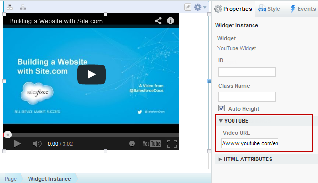The width and height of the screenshot is (318, 183).
Task: Click the Widget Instance breadcrumb
Action: pyautogui.click(x=50, y=179)
